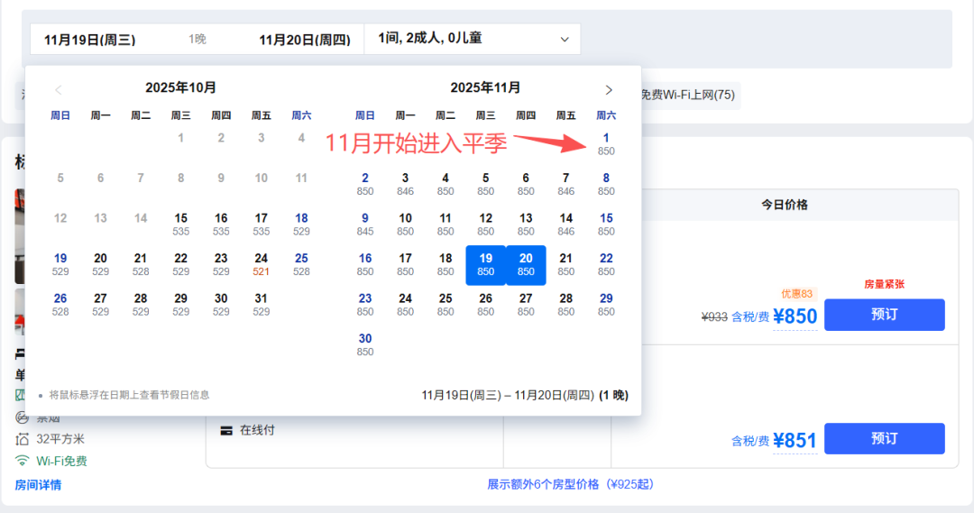Select October 17 in the calendar
Screen dimensions: 974x513
[x=262, y=224]
